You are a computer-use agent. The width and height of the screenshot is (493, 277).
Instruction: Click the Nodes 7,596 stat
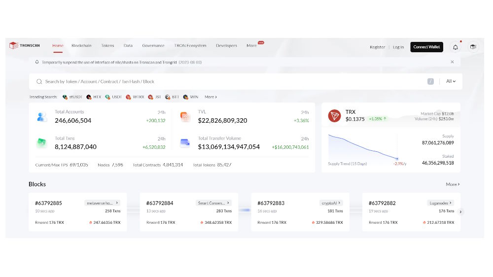click(110, 165)
